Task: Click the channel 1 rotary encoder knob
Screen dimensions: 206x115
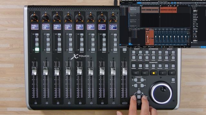Action: [x=34, y=18]
